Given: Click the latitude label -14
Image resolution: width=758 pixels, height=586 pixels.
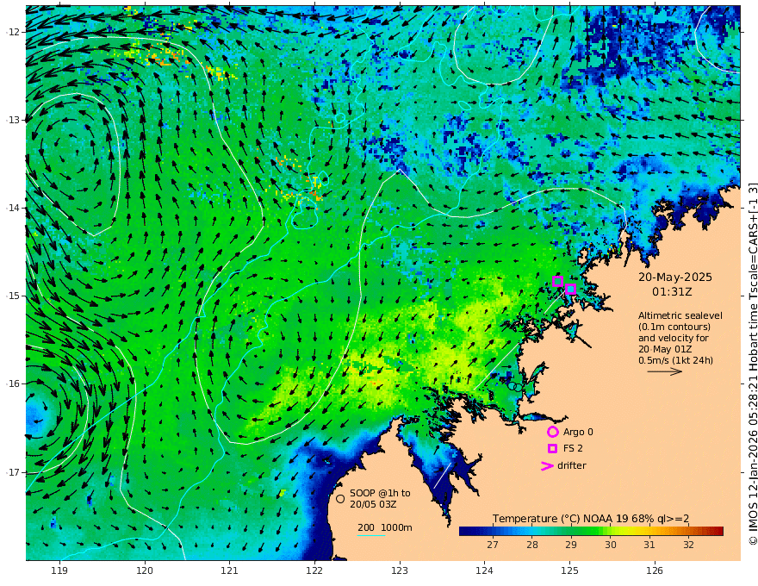Looking at the screenshot, I should pos(13,208).
